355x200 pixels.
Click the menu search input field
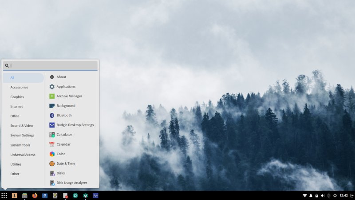pos(53,65)
